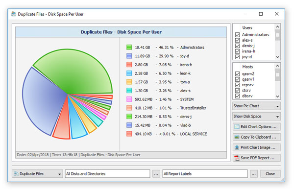Open the Duplicate Files report type dropdown
Screen dimensions: 294x191
click(x=37, y=174)
